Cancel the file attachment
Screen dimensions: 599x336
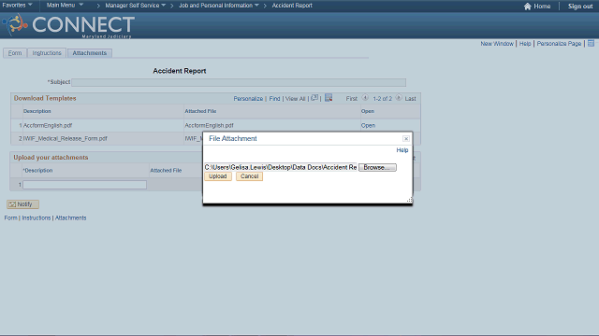[250, 176]
